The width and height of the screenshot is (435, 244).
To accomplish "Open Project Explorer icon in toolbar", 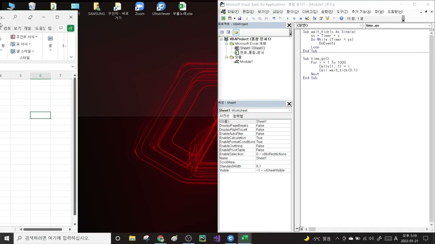I will tap(315, 18).
